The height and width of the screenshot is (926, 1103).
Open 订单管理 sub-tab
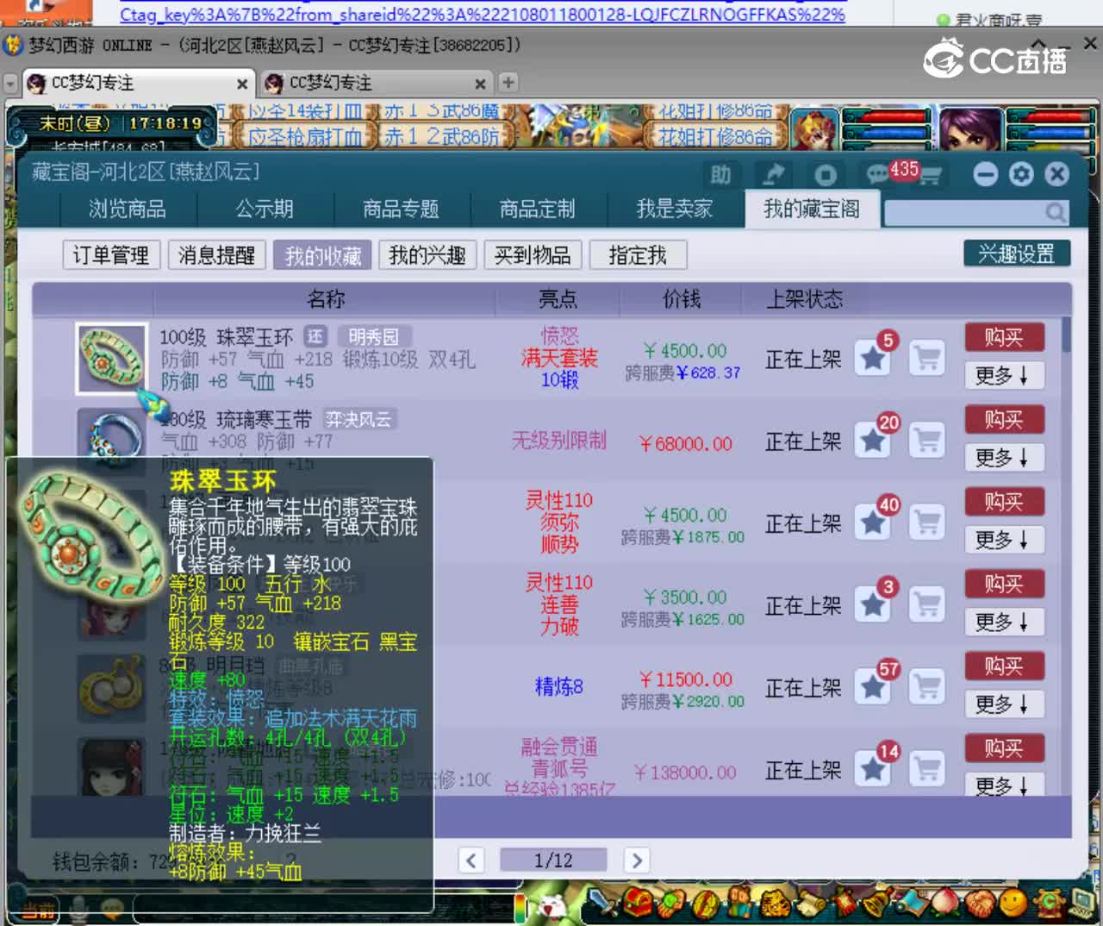[x=111, y=255]
